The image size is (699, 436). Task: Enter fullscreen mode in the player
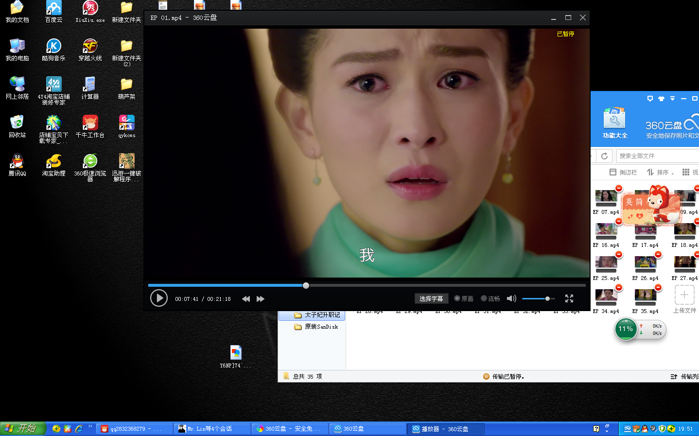coord(569,298)
